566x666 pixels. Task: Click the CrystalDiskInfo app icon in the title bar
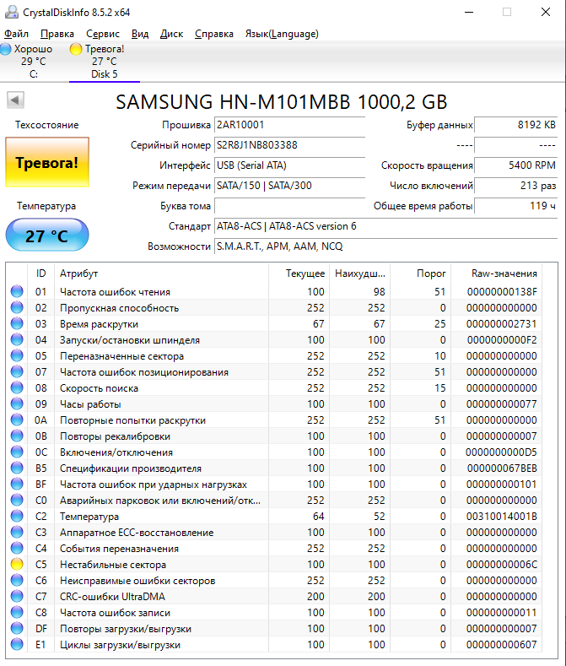tap(12, 12)
